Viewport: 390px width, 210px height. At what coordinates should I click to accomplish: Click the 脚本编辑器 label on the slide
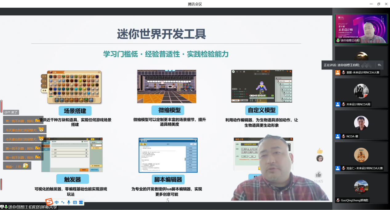click(x=168, y=179)
